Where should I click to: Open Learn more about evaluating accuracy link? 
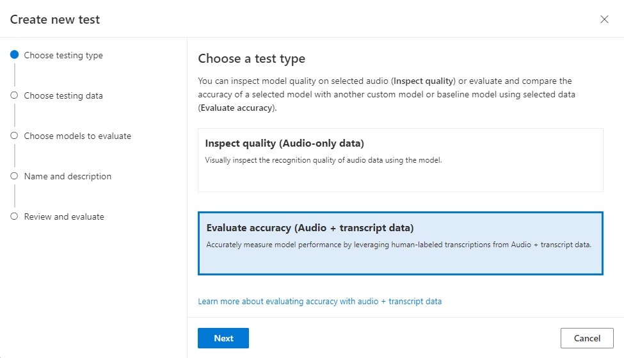click(x=319, y=301)
